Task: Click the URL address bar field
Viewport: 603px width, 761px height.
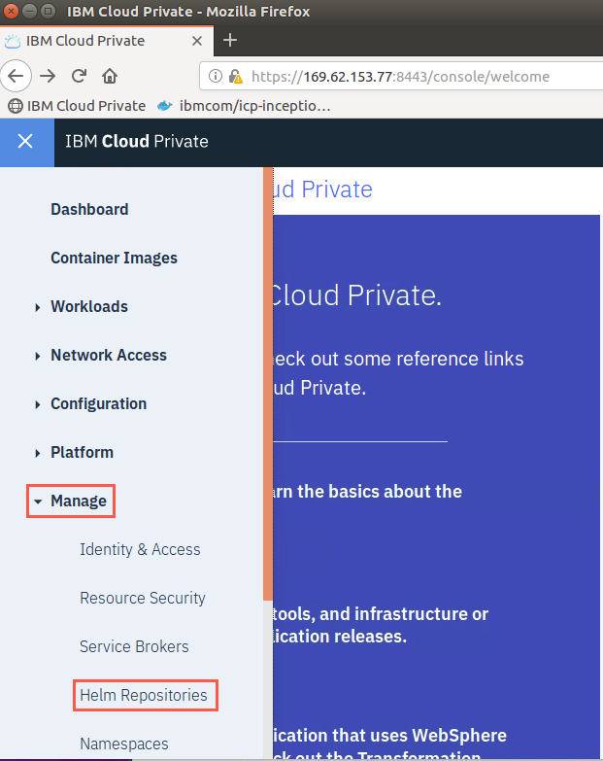Action: 401,76
